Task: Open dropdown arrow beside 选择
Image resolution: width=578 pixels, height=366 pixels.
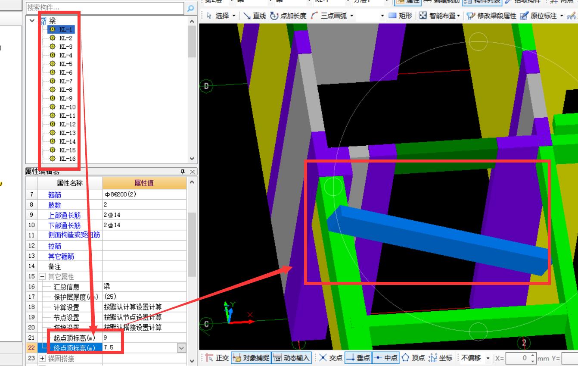Action: [234, 16]
